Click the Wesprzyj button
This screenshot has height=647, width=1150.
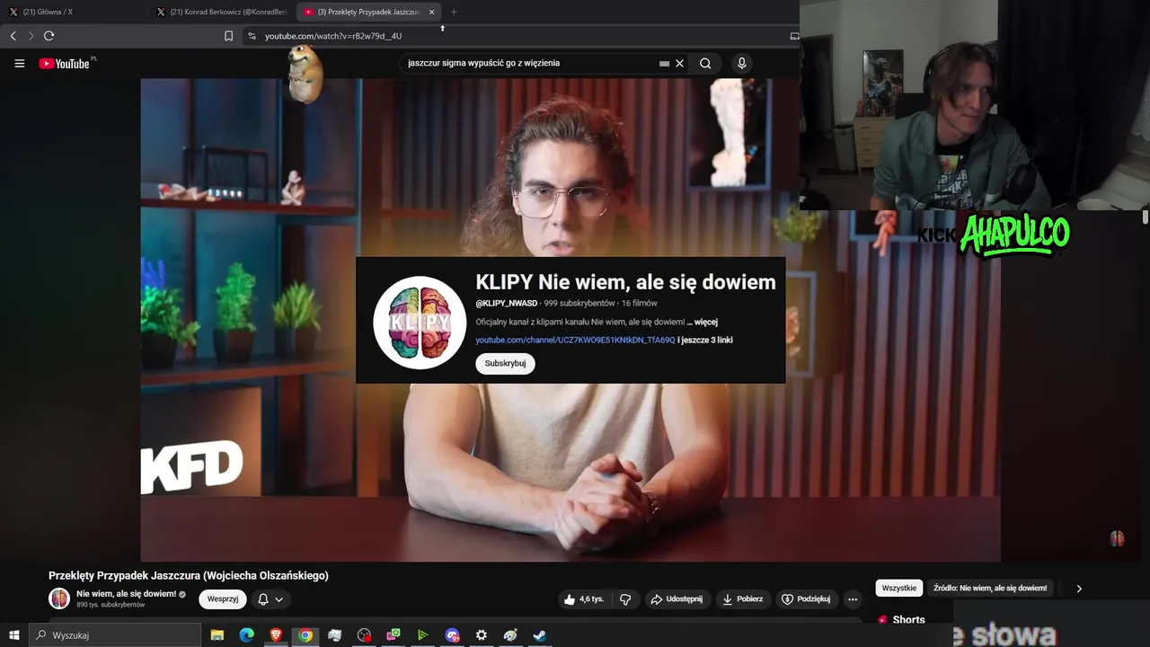pyautogui.click(x=223, y=599)
